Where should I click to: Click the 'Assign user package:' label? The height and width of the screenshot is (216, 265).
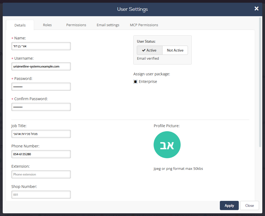pyautogui.click(x=152, y=74)
